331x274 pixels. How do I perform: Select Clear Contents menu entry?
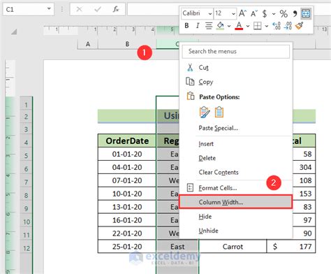point(236,173)
